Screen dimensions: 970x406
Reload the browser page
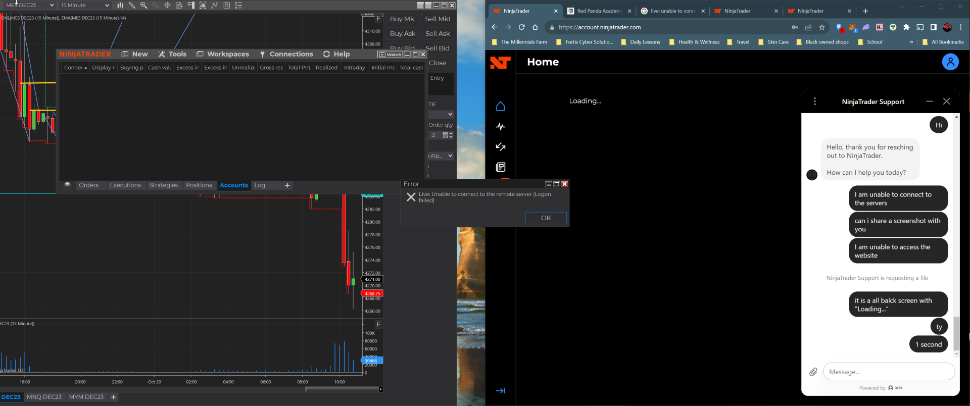(x=521, y=27)
